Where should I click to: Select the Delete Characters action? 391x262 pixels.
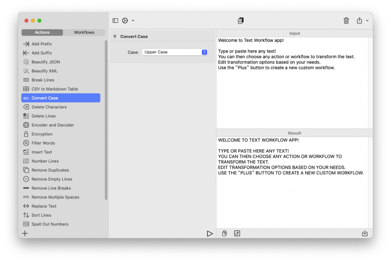[61, 107]
